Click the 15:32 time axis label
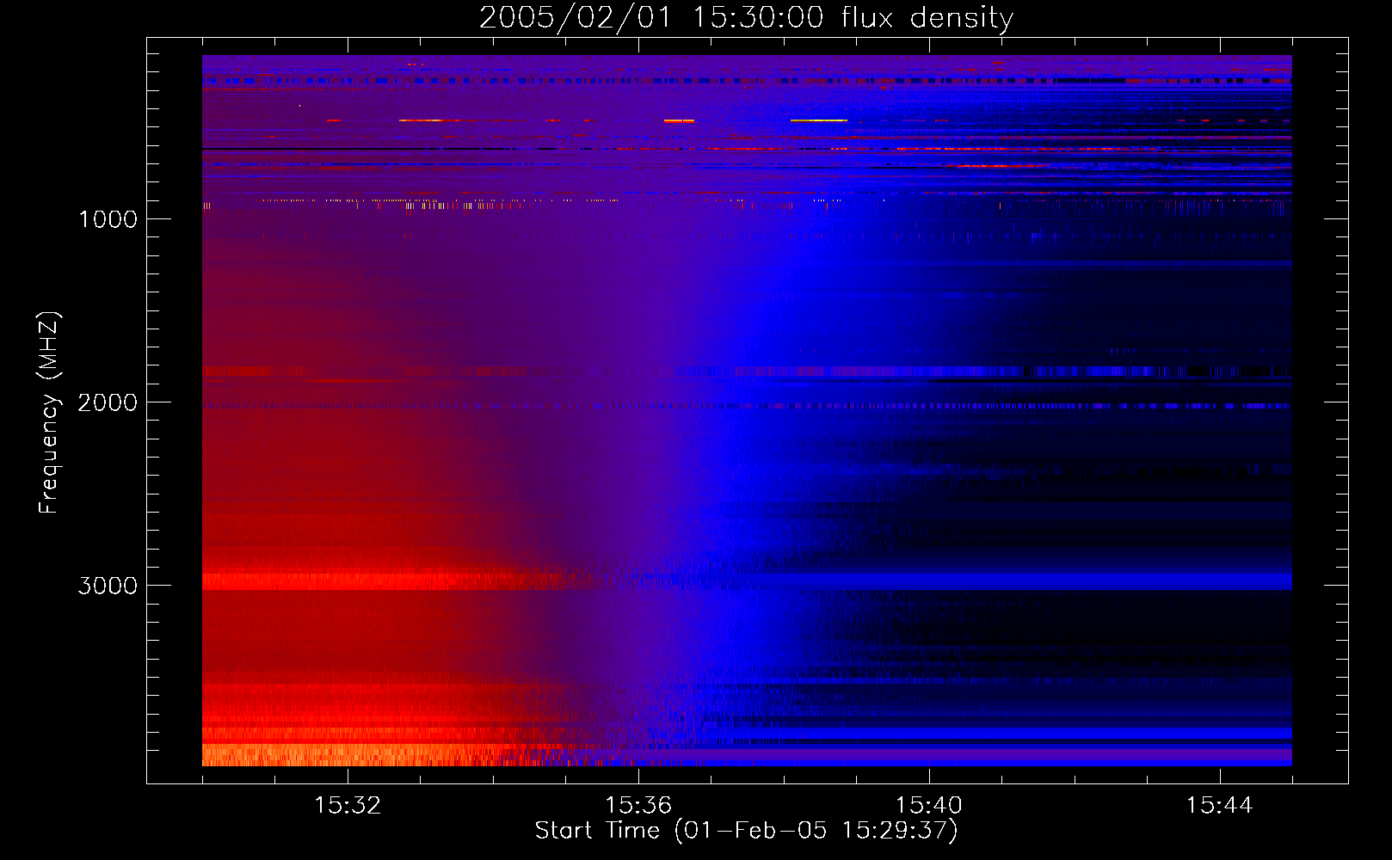This screenshot has width=1392, height=860. tap(348, 806)
